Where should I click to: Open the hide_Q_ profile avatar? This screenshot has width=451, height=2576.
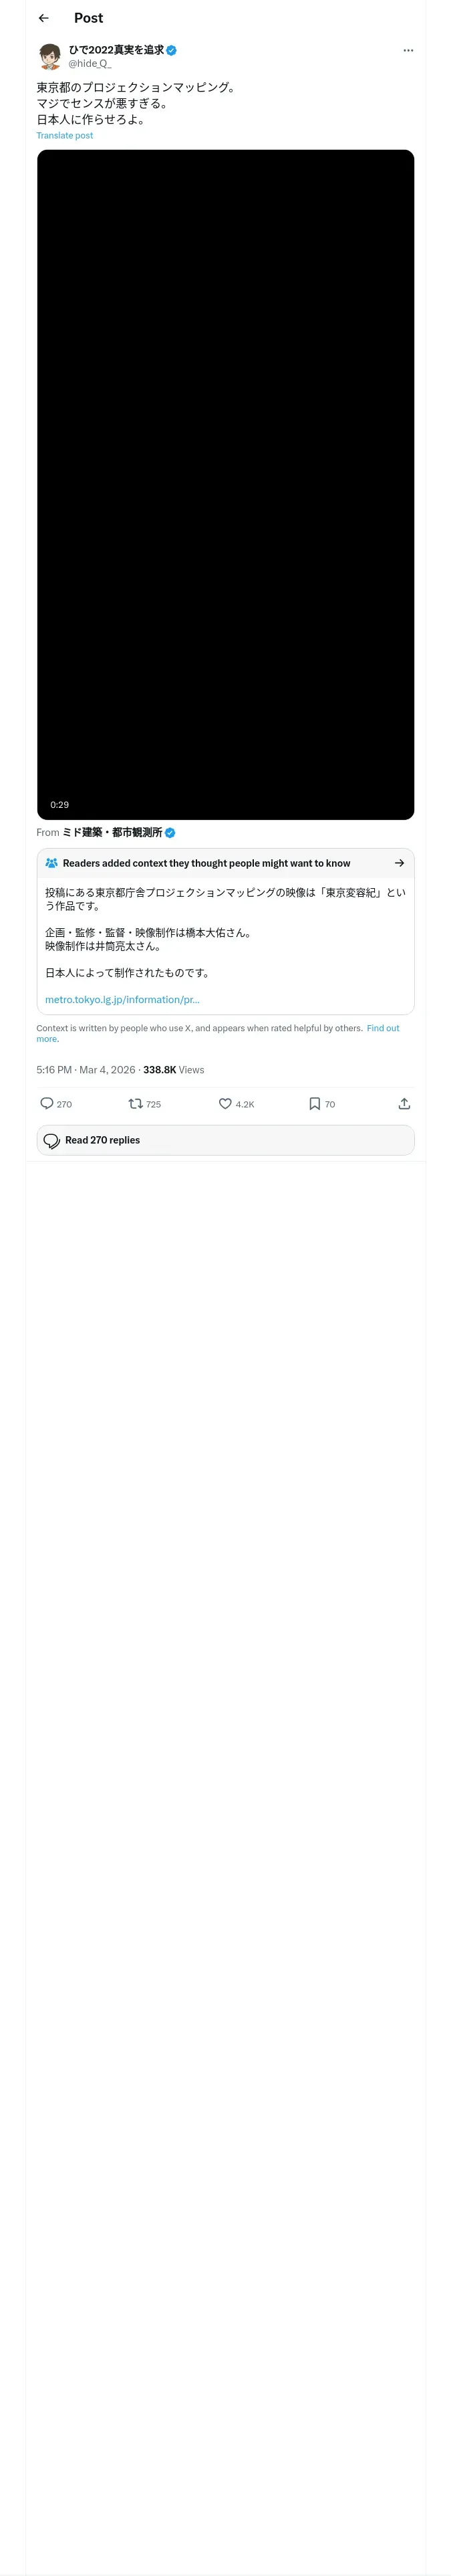point(50,56)
